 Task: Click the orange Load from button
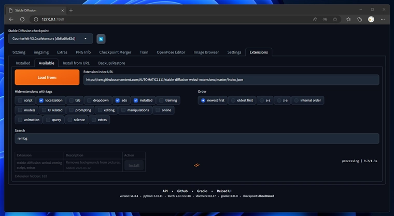tap(47, 77)
